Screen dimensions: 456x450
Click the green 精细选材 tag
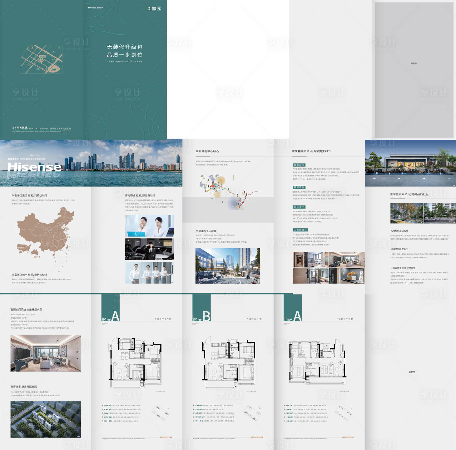pyautogui.click(x=299, y=187)
